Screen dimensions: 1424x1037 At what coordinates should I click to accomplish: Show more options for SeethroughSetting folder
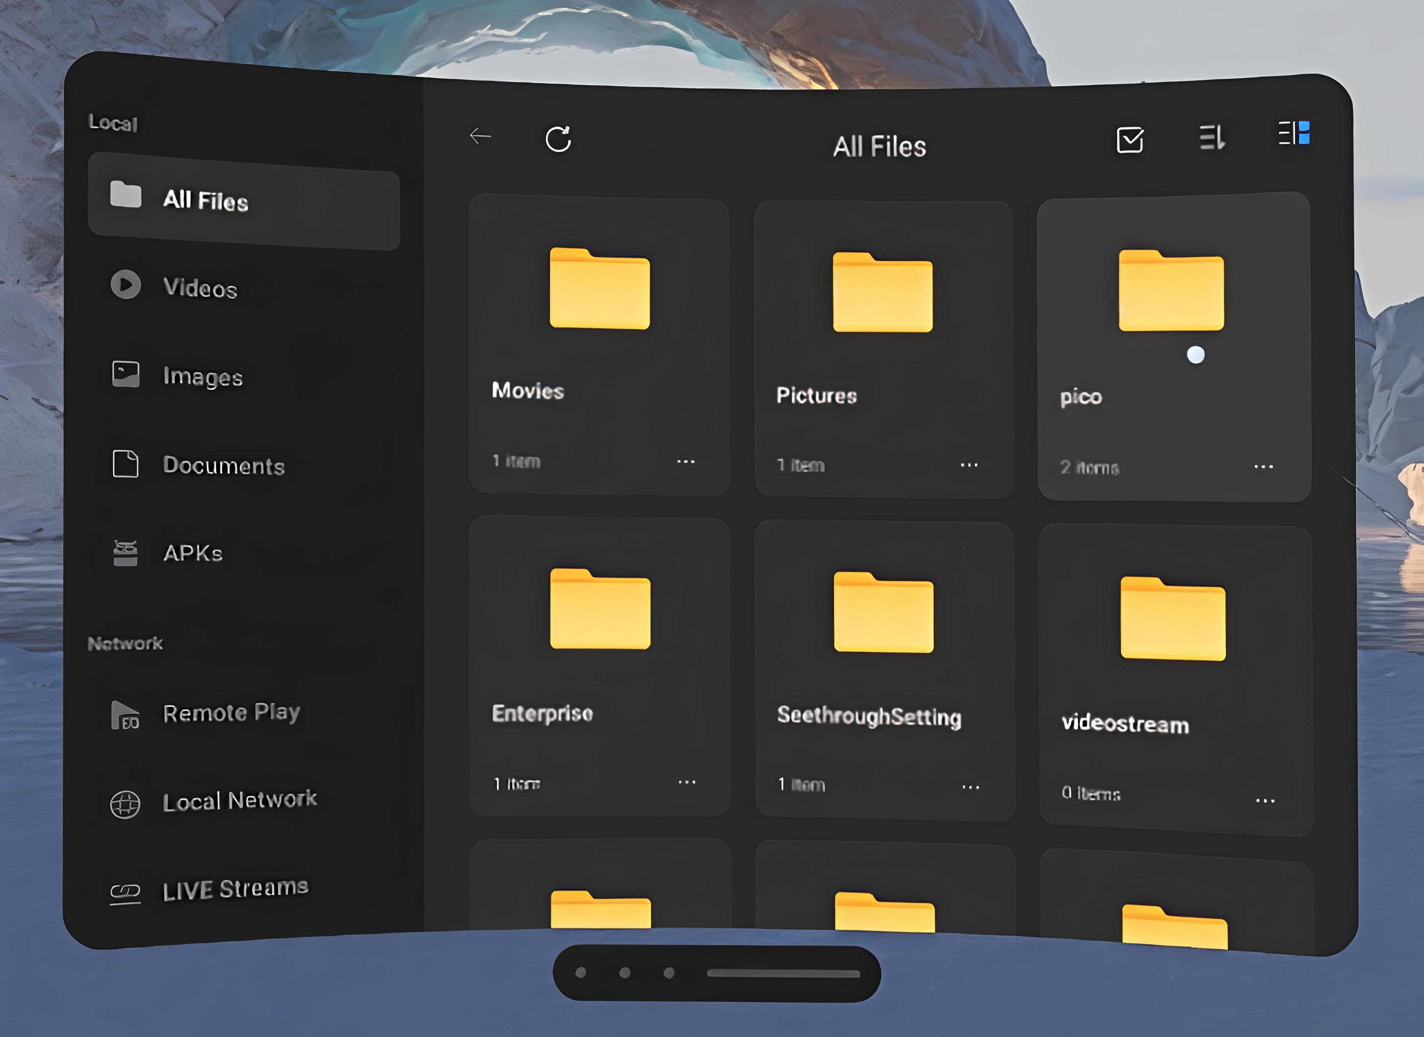coord(971,786)
